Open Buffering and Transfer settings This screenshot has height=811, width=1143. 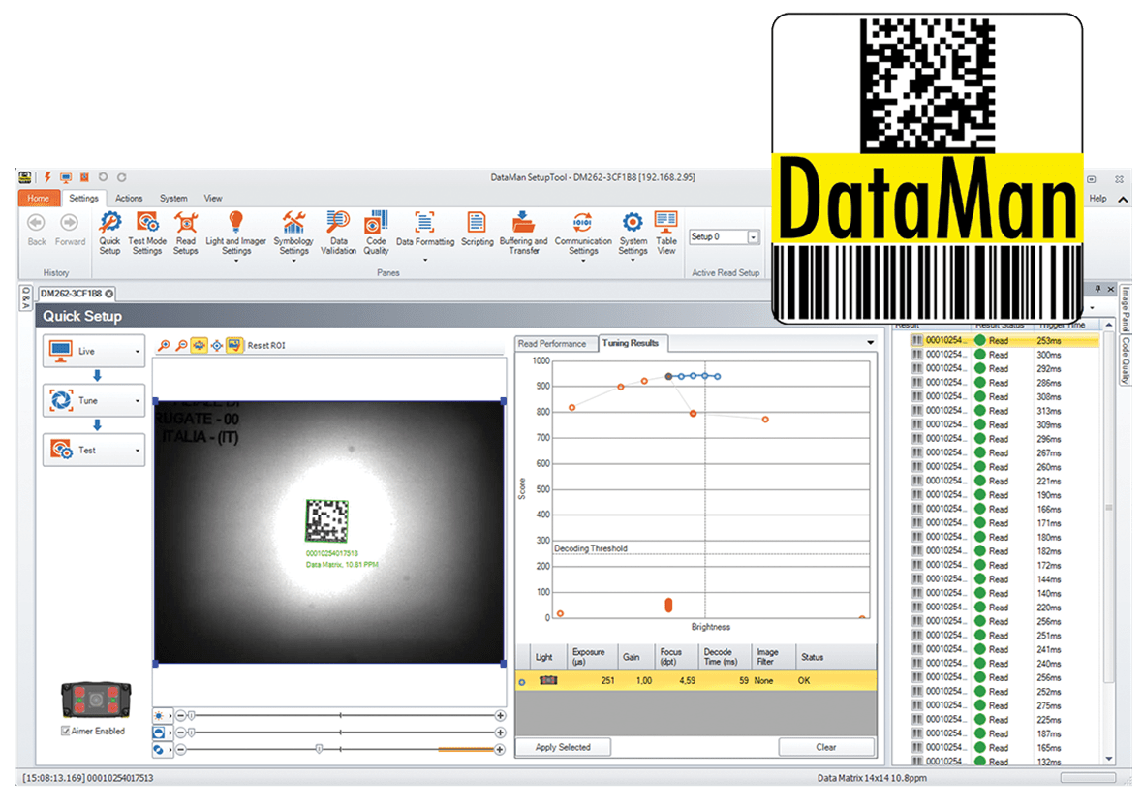pyautogui.click(x=523, y=233)
